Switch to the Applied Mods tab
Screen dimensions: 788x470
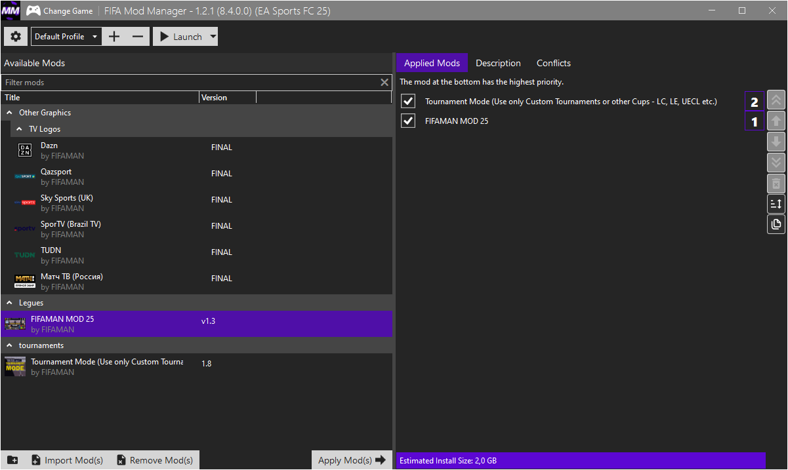(432, 63)
